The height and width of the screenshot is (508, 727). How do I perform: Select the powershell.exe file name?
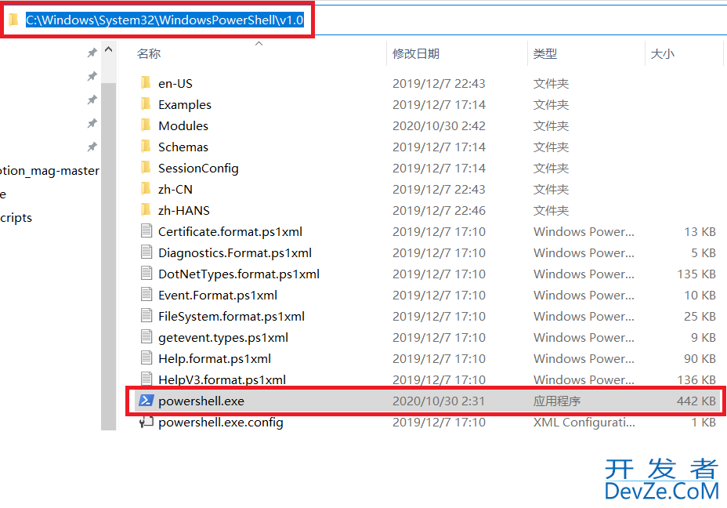pos(201,401)
